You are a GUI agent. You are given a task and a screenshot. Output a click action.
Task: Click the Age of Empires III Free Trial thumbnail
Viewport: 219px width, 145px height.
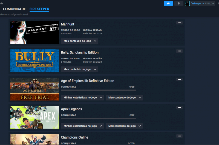[35, 89]
